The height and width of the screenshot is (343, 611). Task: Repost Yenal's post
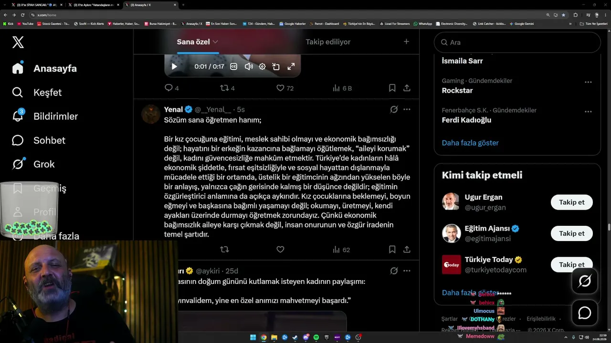(224, 250)
